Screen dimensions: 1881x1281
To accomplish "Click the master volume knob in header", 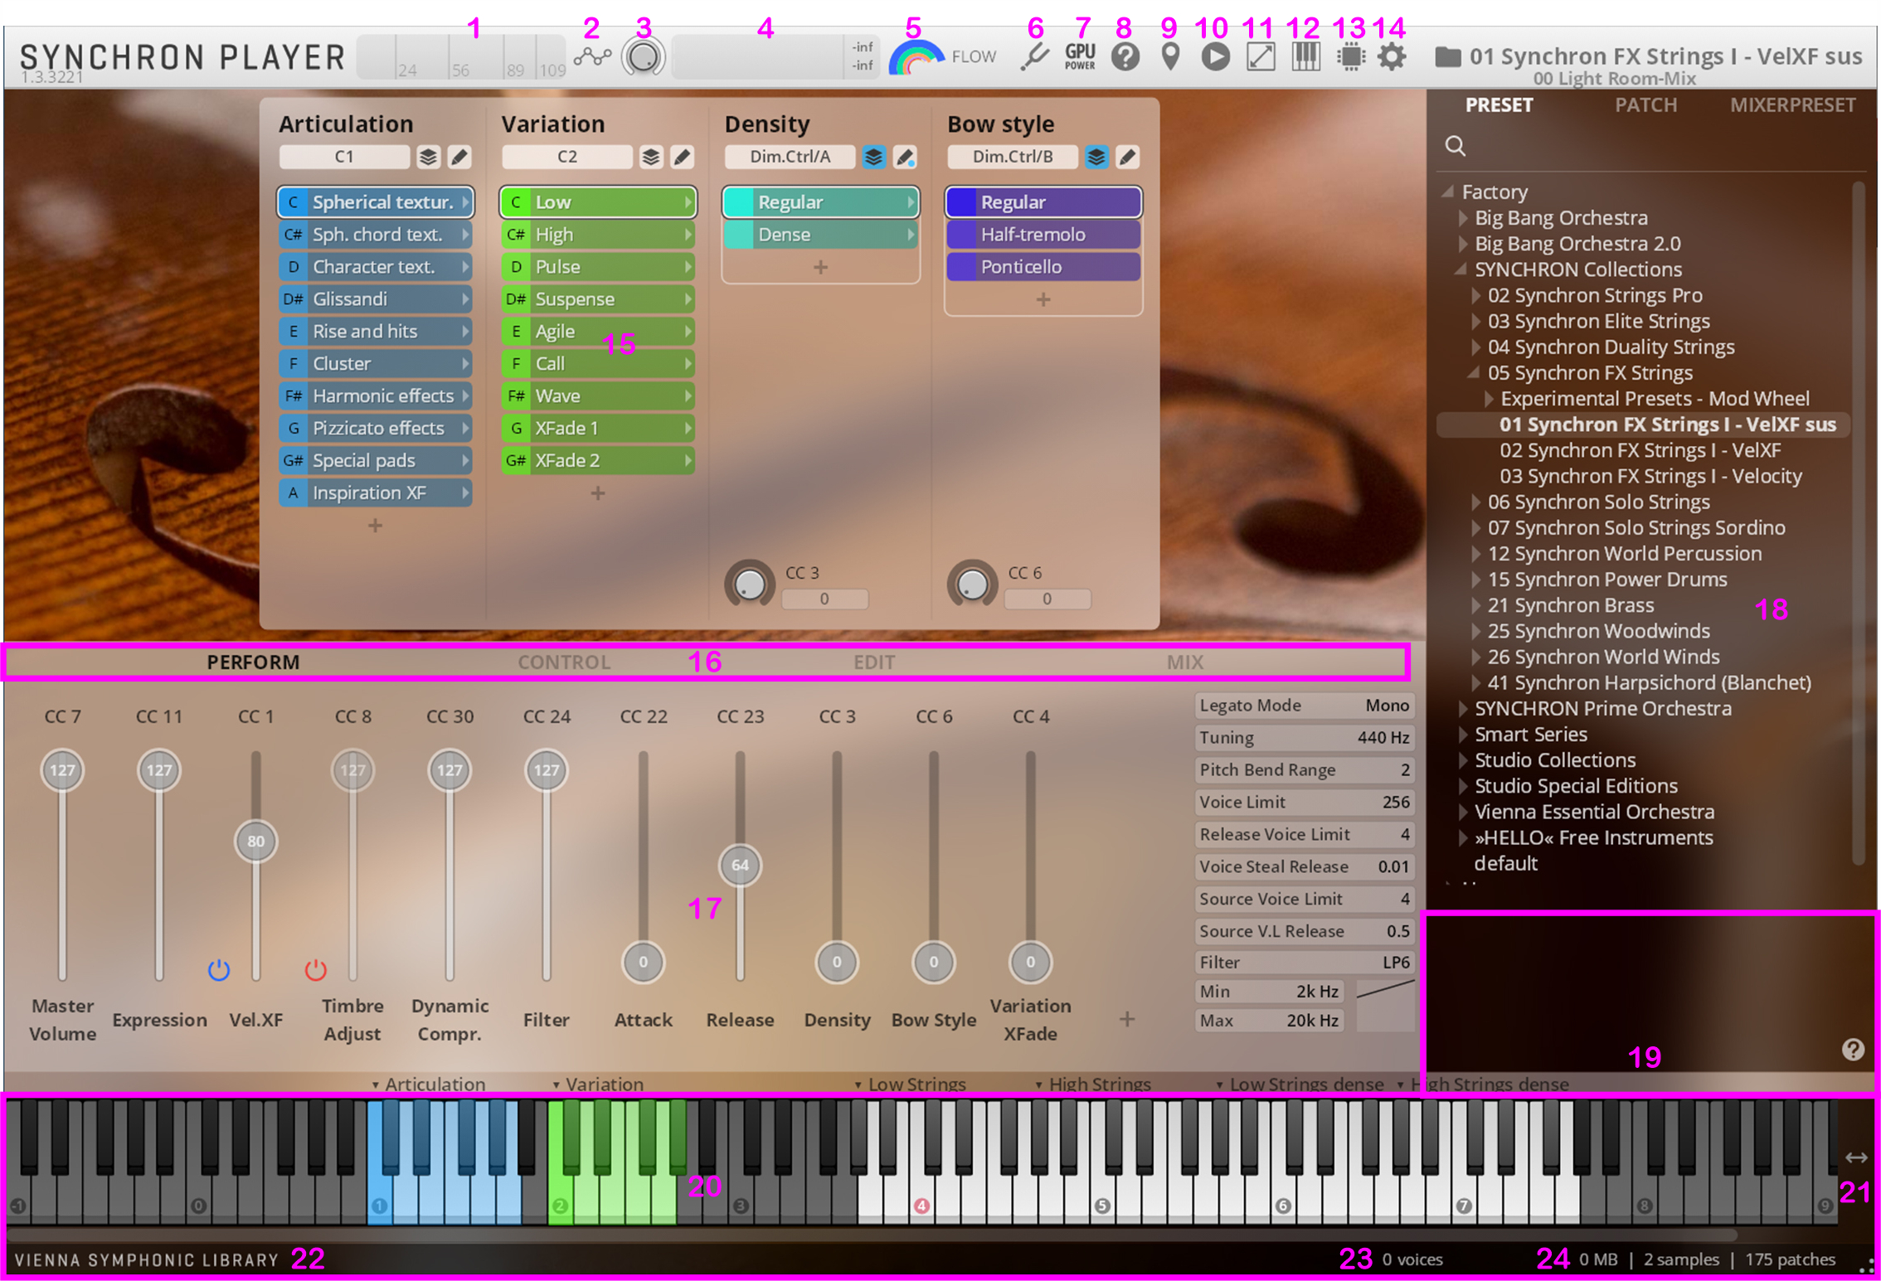I will (644, 56).
